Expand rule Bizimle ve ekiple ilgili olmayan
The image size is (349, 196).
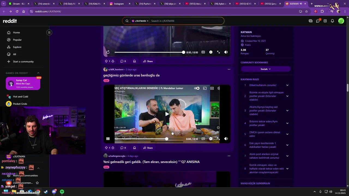pos(287,96)
